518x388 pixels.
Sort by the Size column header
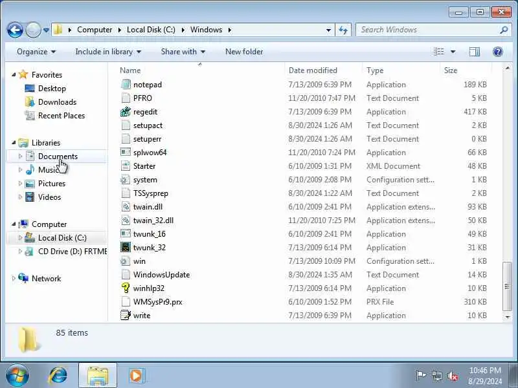pyautogui.click(x=451, y=70)
